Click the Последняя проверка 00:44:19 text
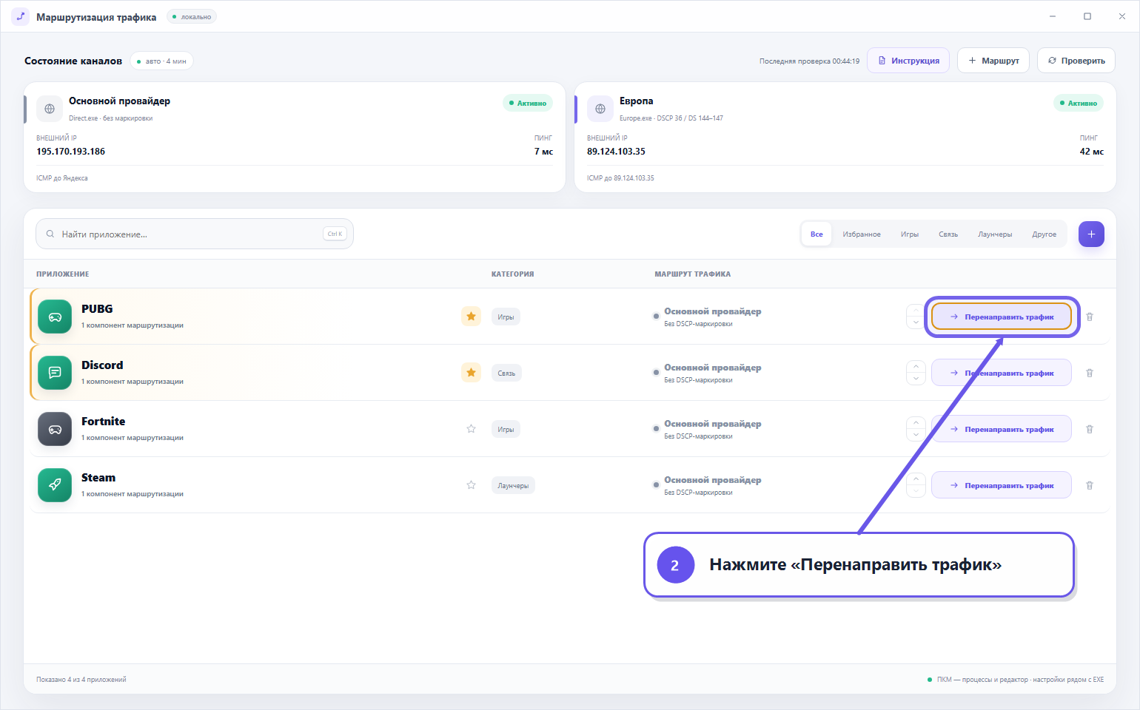 (809, 61)
